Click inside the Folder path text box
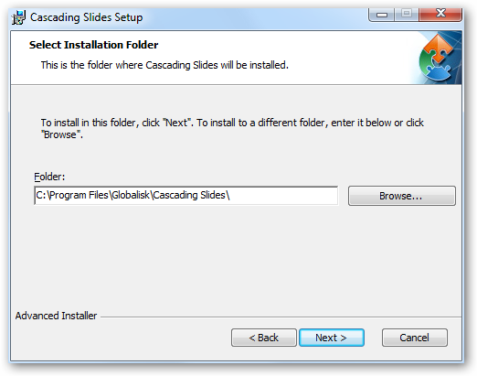Image resolution: width=477 pixels, height=376 pixels. click(185, 196)
